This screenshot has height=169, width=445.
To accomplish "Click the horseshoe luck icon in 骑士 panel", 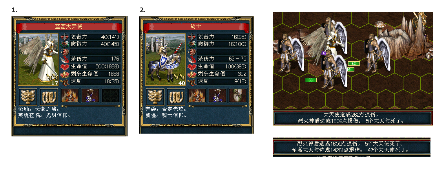I will tap(176, 97).
